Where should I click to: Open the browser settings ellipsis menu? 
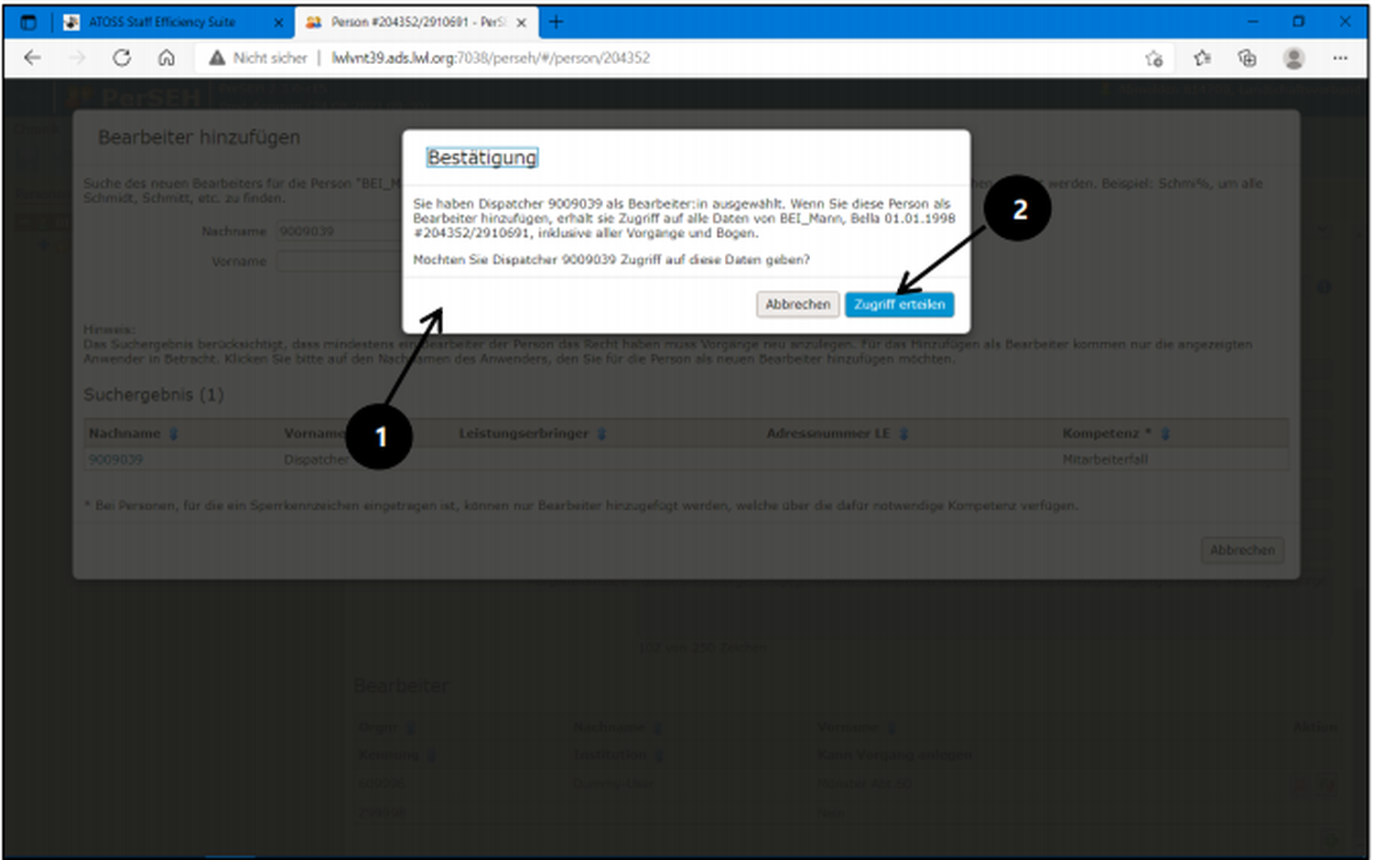1340,59
